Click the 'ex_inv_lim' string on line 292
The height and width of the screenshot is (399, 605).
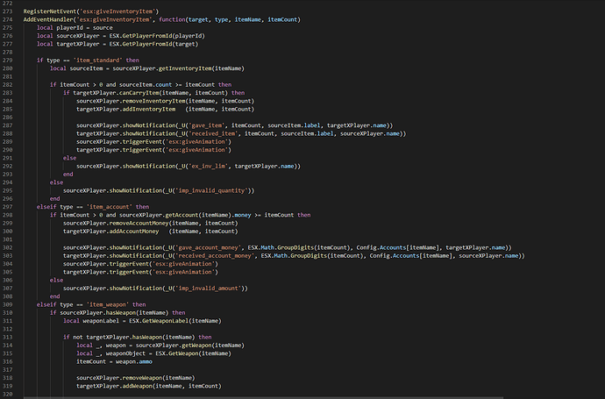click(208, 167)
